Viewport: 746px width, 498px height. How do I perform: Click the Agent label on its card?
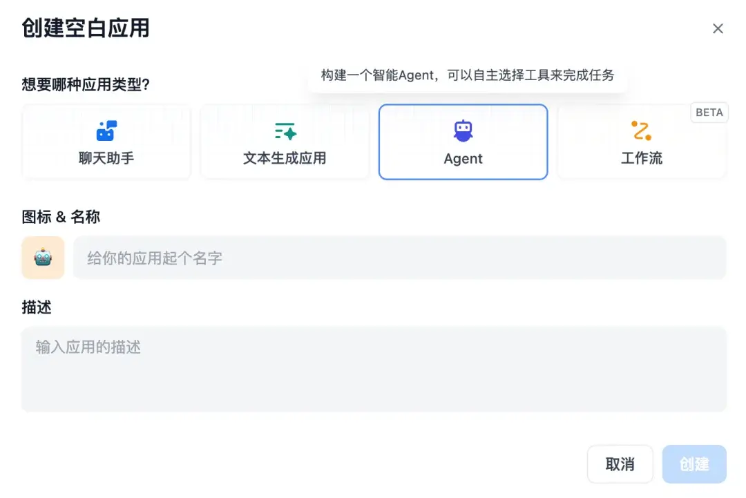[463, 159]
